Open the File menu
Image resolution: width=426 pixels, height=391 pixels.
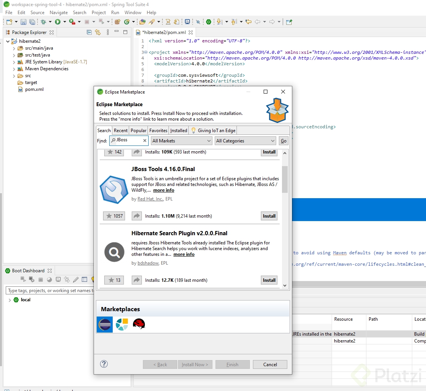pyautogui.click(x=9, y=13)
